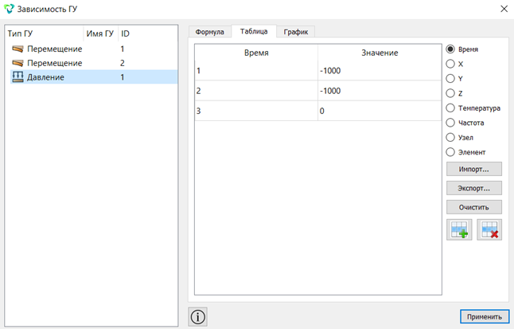Click the add table row icon
514x329 pixels.
[459, 229]
